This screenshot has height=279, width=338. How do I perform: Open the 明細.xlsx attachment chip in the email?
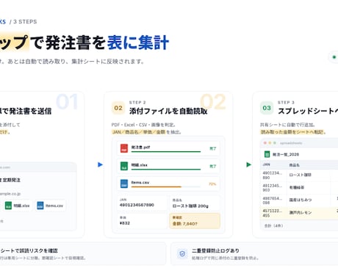18,206
